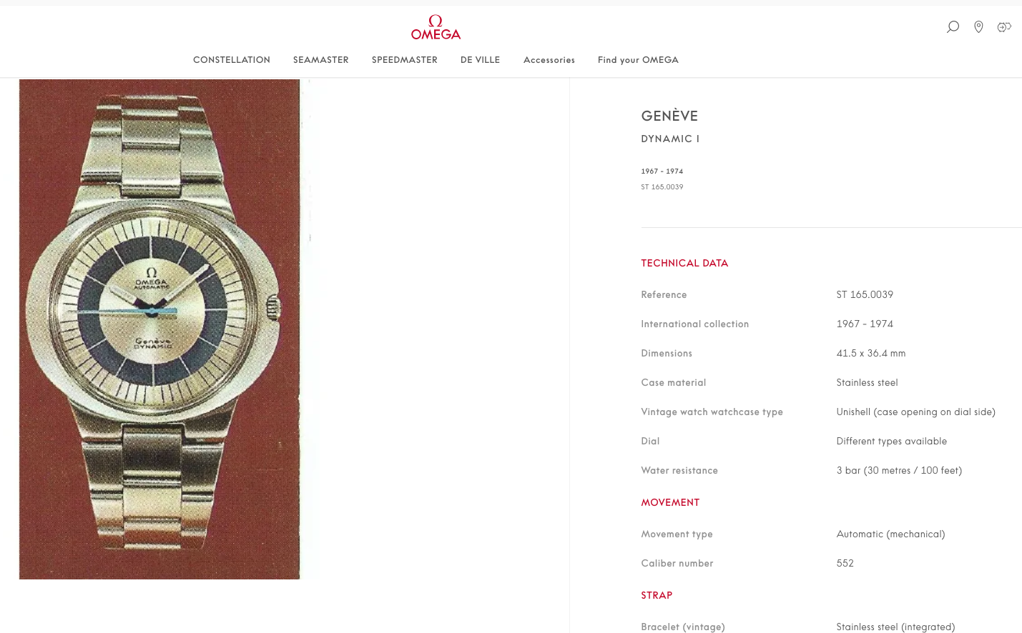Viewport: 1022px width, 633px height.
Task: Click the OMEGA logo in the header
Action: click(x=436, y=27)
